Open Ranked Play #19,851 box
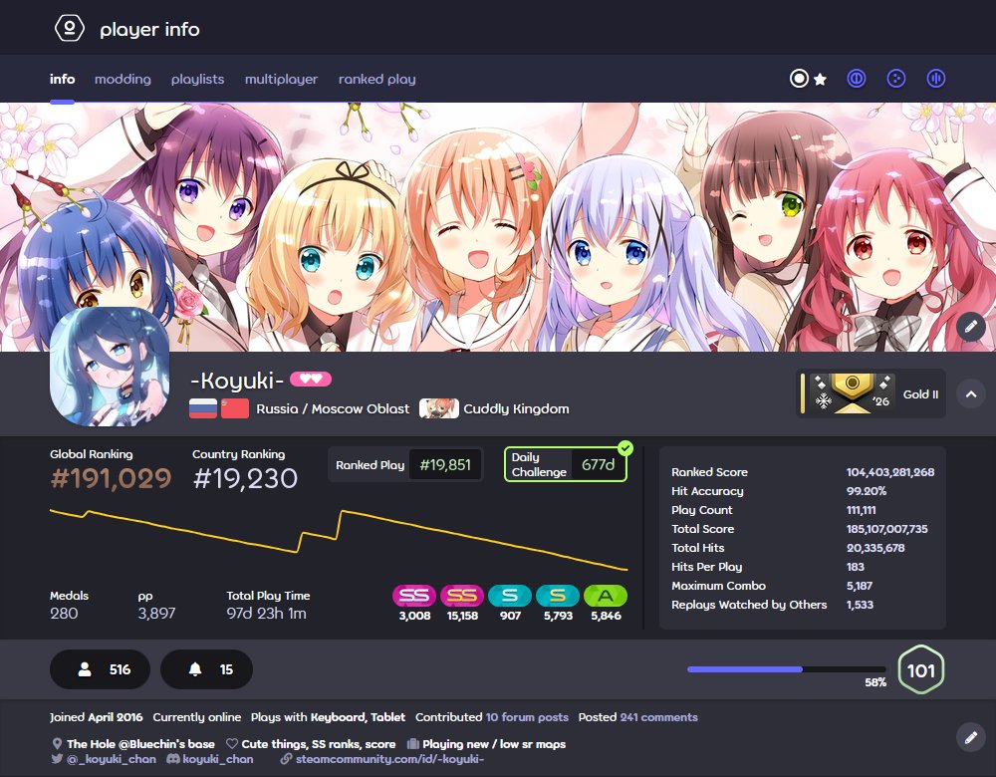The height and width of the screenshot is (777, 996). point(405,465)
